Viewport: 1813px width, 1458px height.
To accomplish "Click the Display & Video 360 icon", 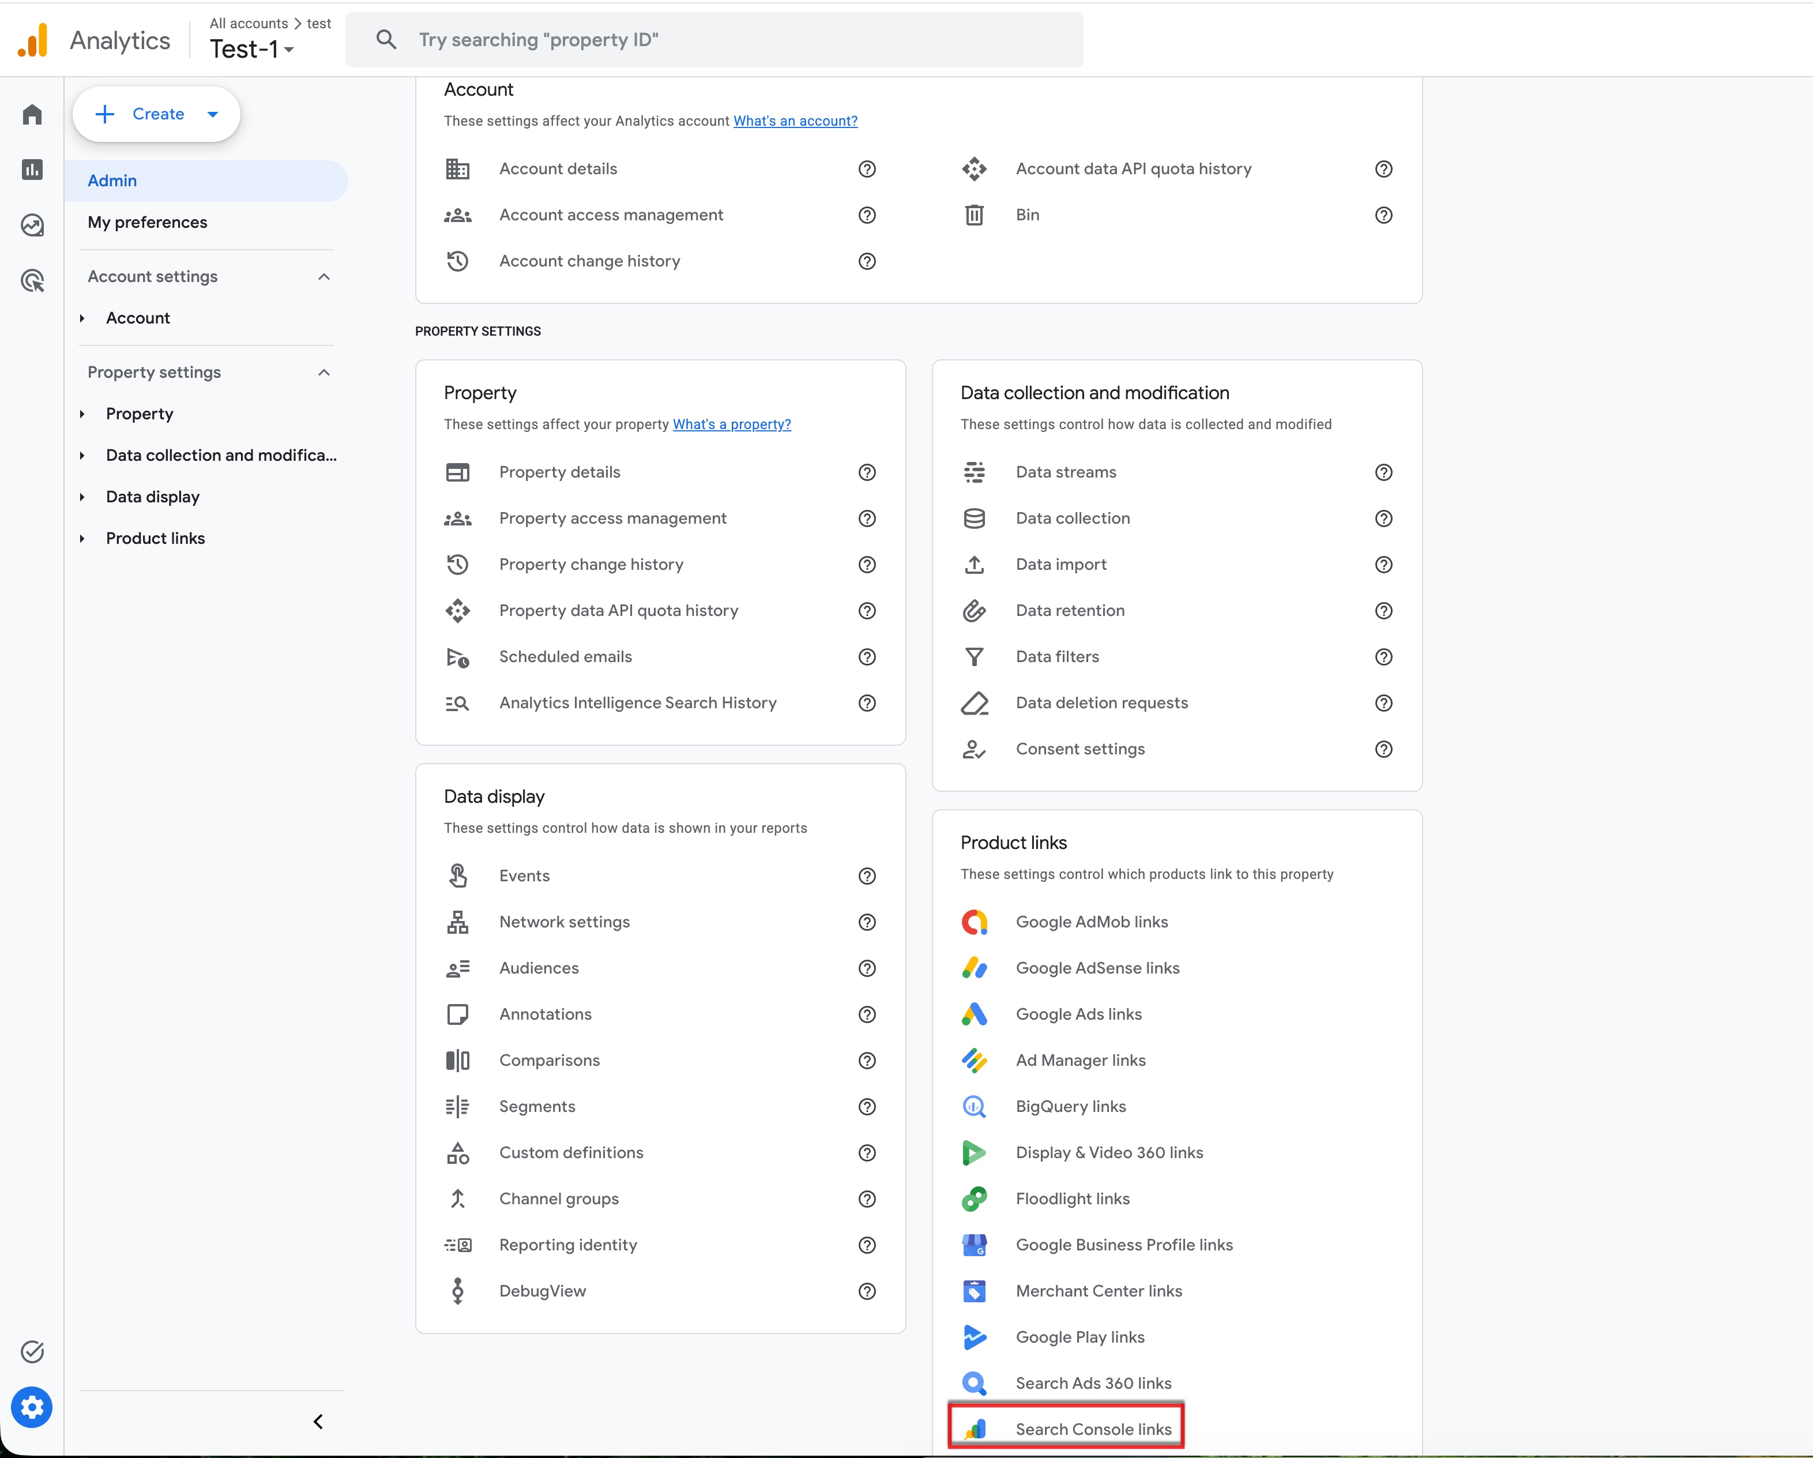I will (x=974, y=1153).
